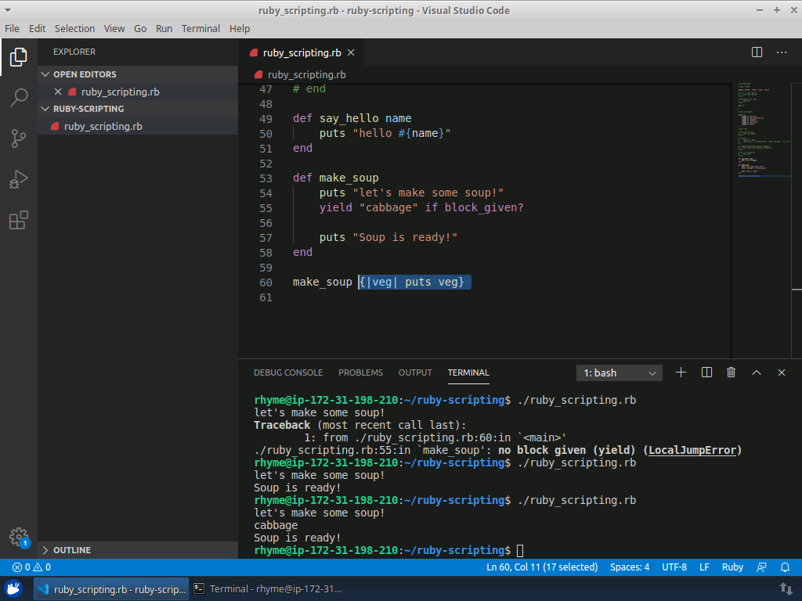Split the editor right
The image size is (802, 601).
(x=757, y=52)
